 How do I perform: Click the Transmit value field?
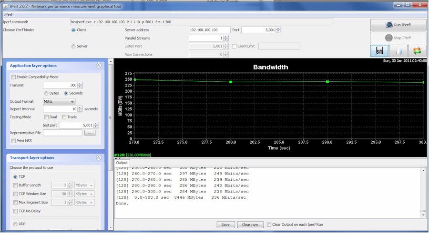click(x=60, y=85)
